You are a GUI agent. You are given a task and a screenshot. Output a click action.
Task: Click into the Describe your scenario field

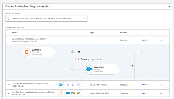(46, 18)
